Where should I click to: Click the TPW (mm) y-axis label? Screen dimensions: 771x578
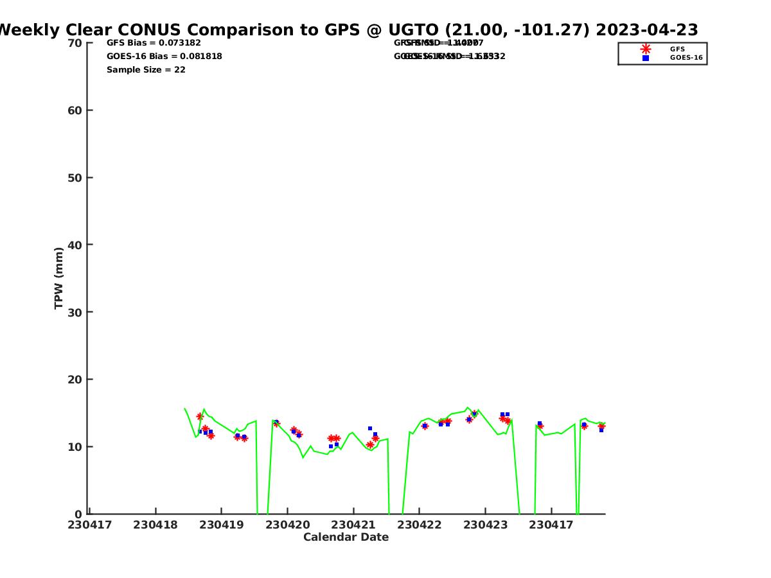coord(59,278)
